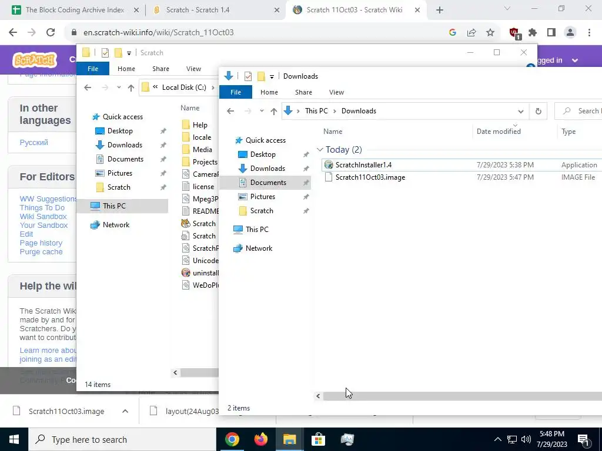Image resolution: width=602 pixels, height=451 pixels.
Task: Show hidden system tray icons
Action: 497,439
